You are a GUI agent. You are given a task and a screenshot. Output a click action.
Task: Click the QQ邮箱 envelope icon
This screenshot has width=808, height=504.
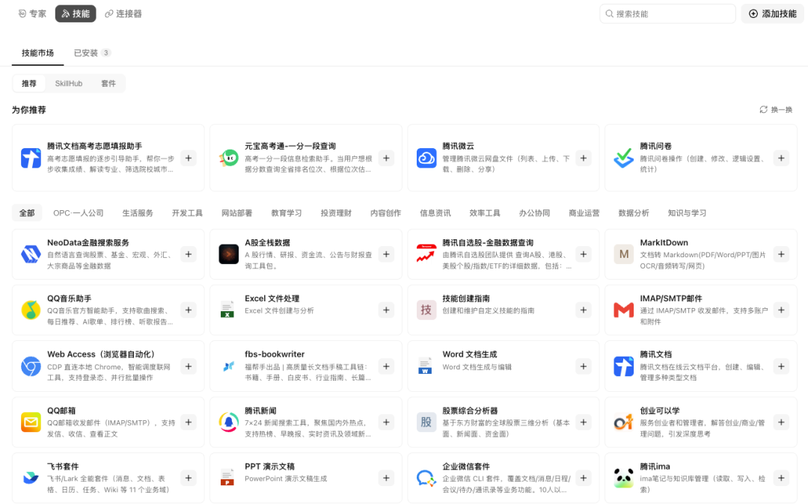[31, 422]
